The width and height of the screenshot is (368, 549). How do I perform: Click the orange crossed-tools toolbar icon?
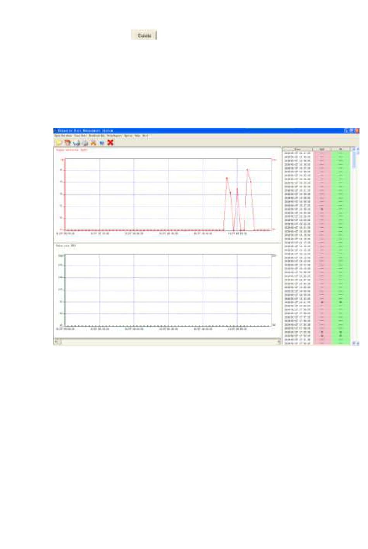click(x=93, y=143)
